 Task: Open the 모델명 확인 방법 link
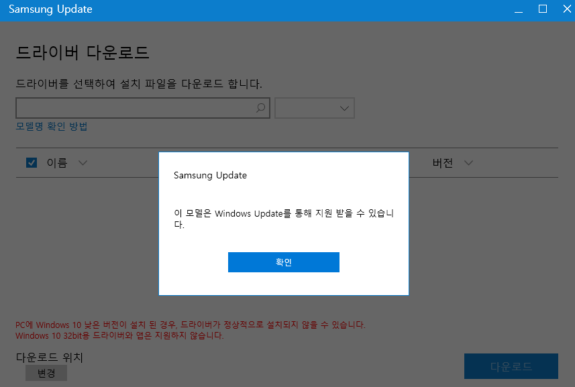[x=52, y=127]
